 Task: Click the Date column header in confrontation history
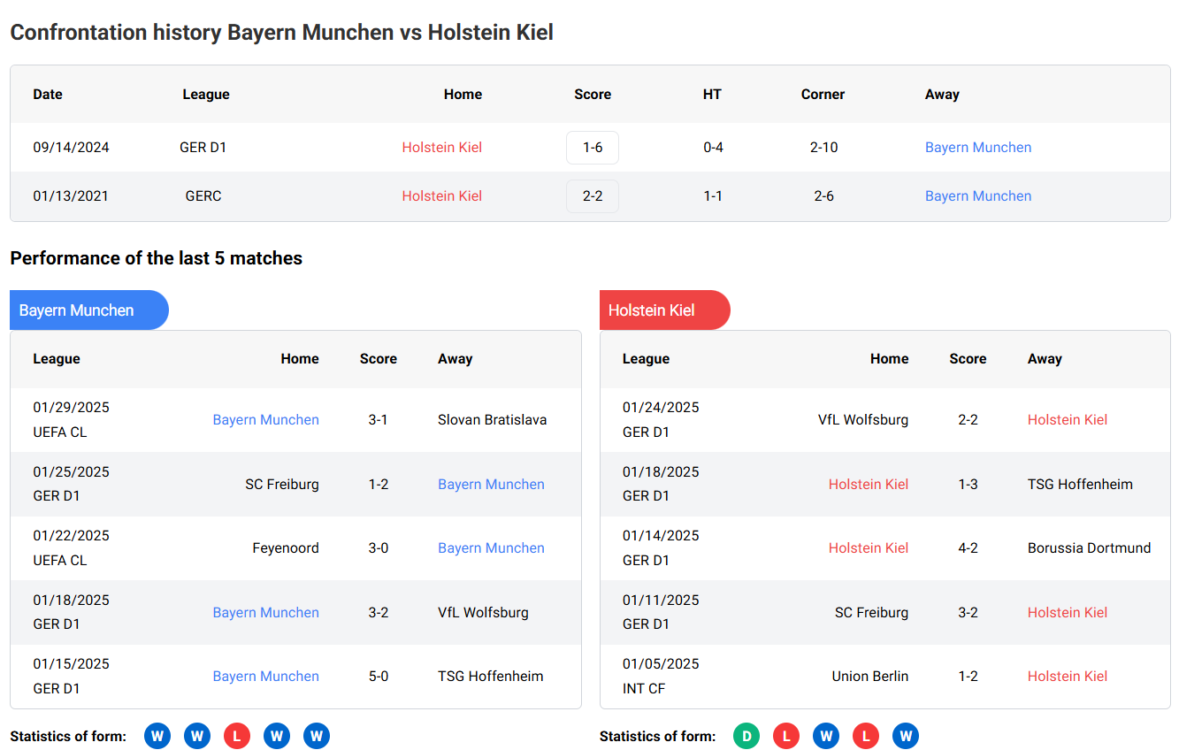[48, 95]
